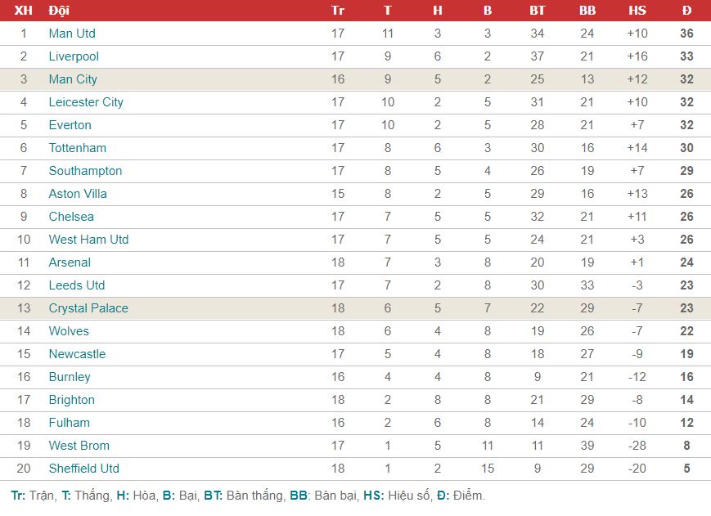711x516 pixels.
Task: Visit the Wolves team page
Action: click(69, 330)
